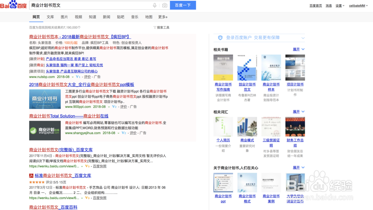Switch to the 音乐 tab
Viewport: 373px width, 210px height.
pyautogui.click(x=135, y=17)
